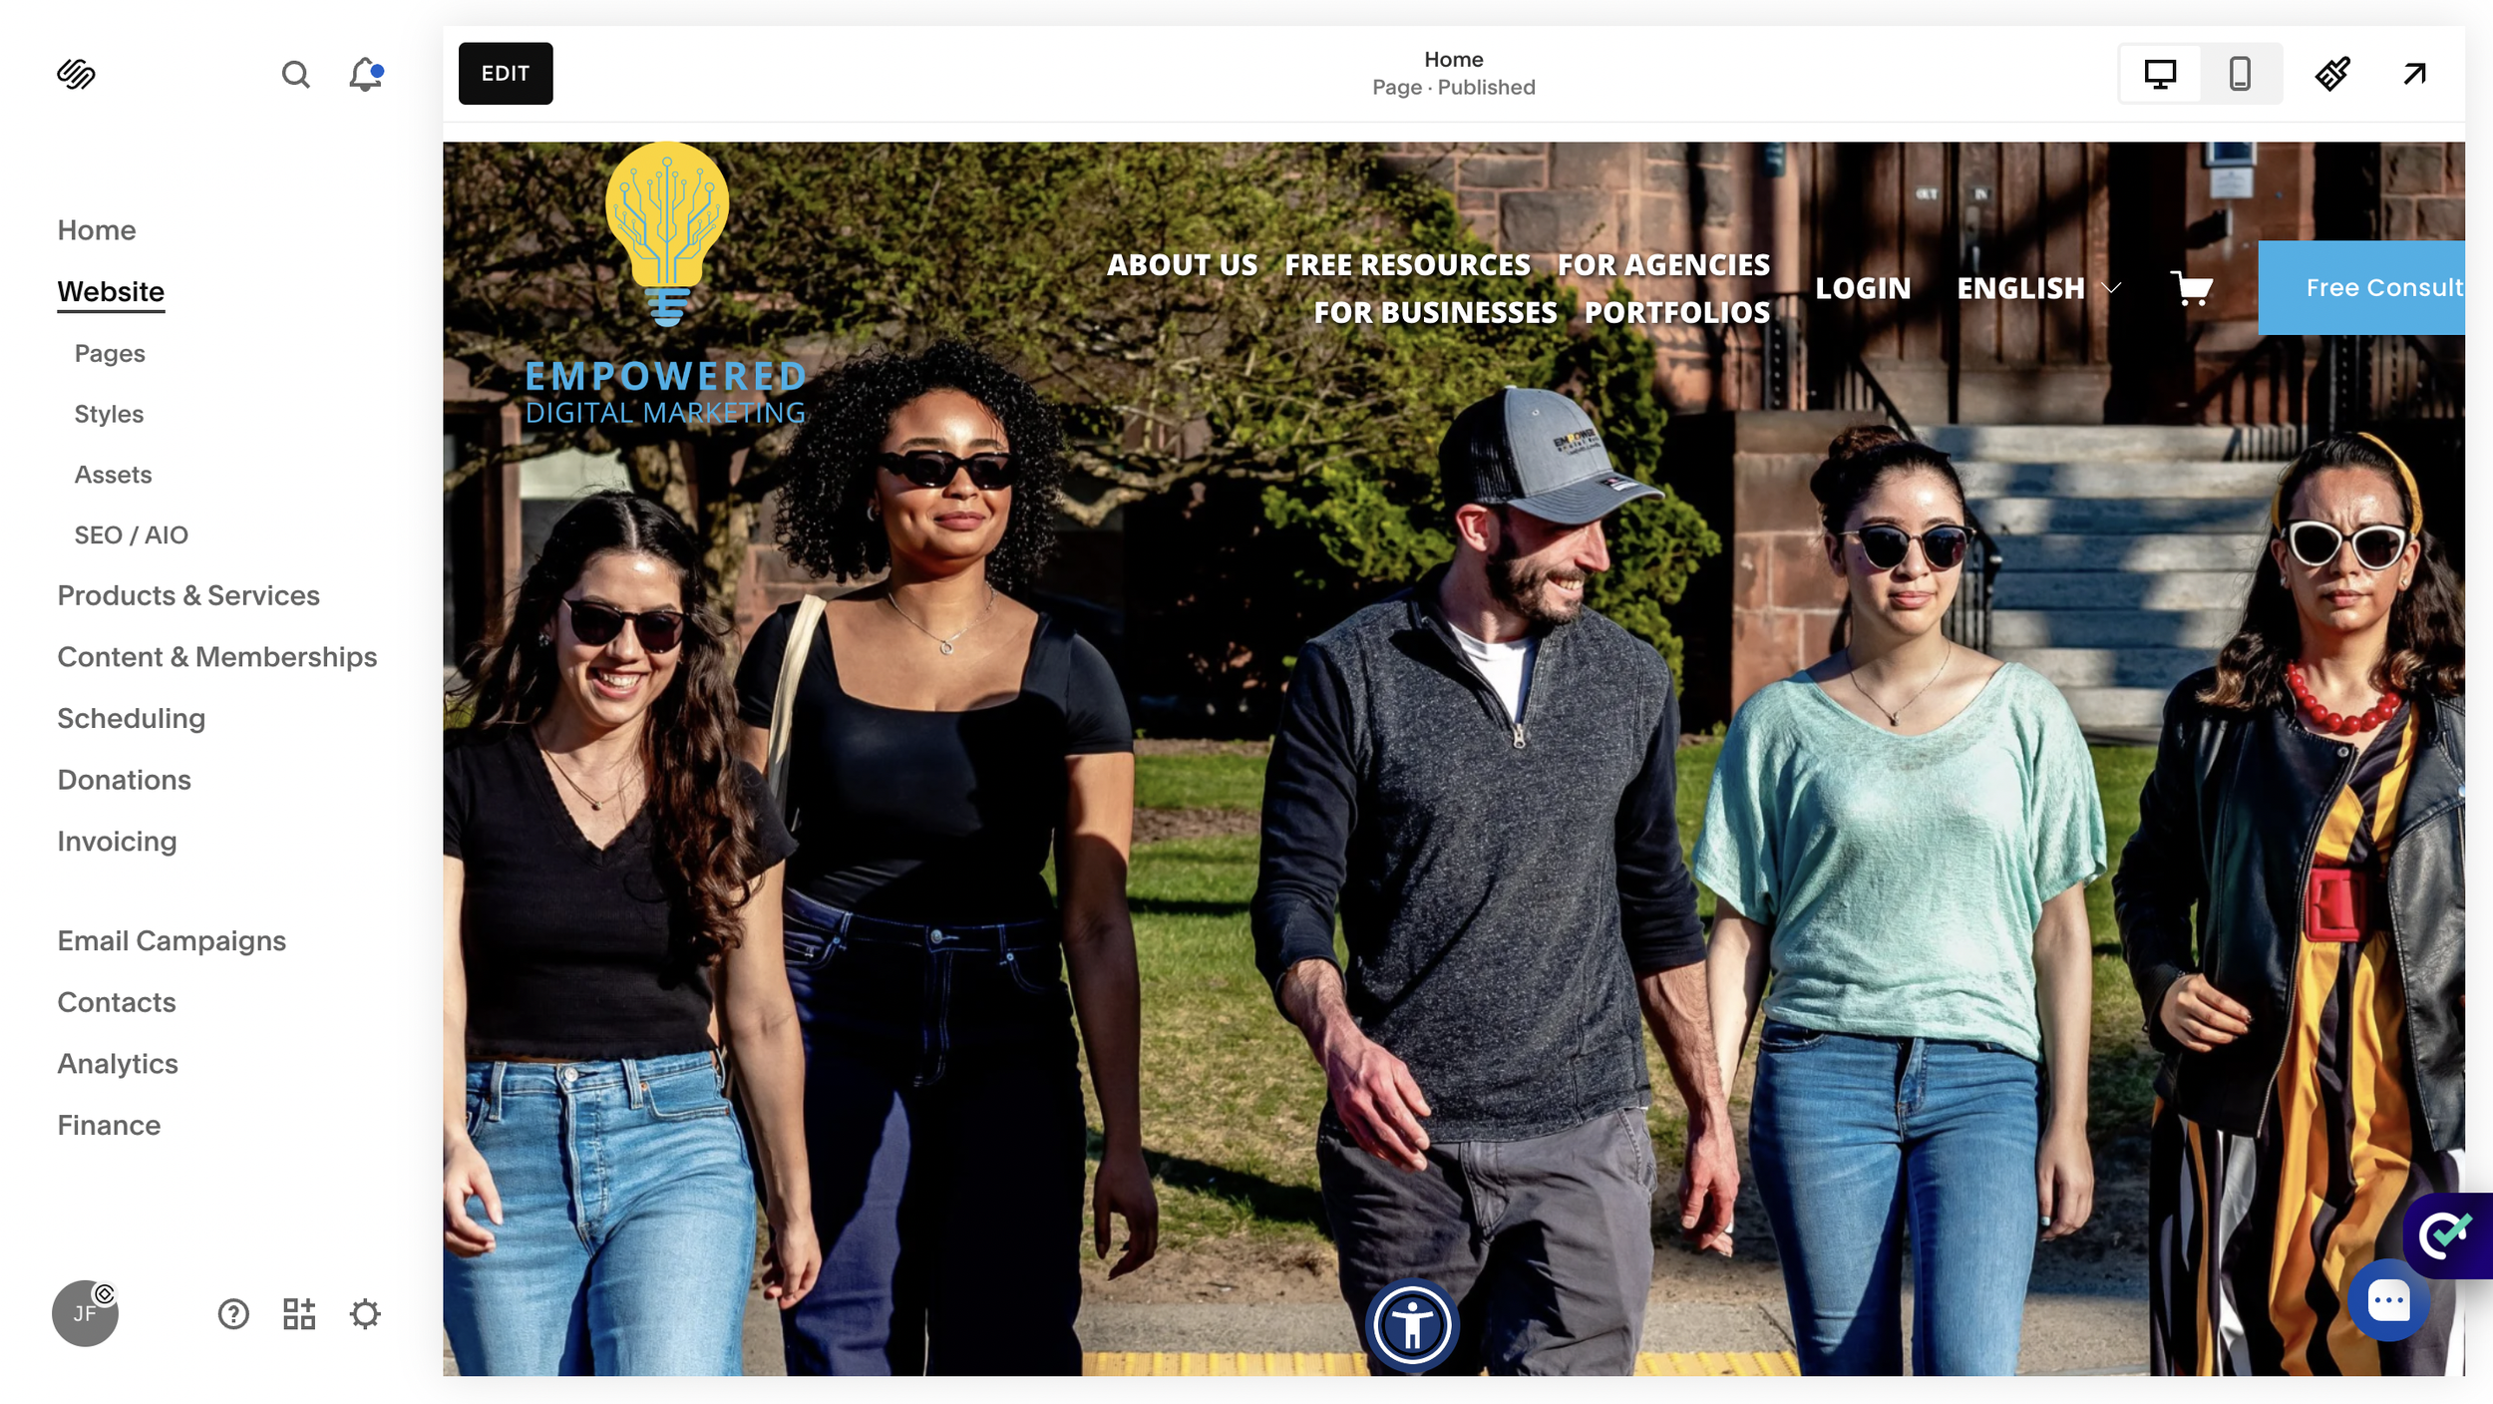The width and height of the screenshot is (2493, 1404).
Task: Open Pages in the Website menu
Action: pyautogui.click(x=110, y=354)
